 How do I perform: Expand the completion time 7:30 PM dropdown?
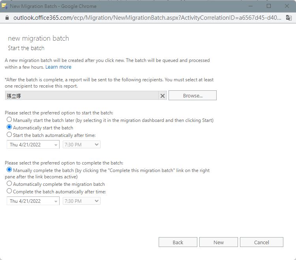(82, 201)
